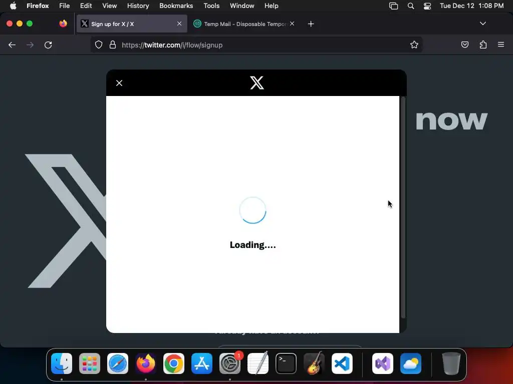
Task: Open Launchpad from the dock
Action: [x=90, y=363]
